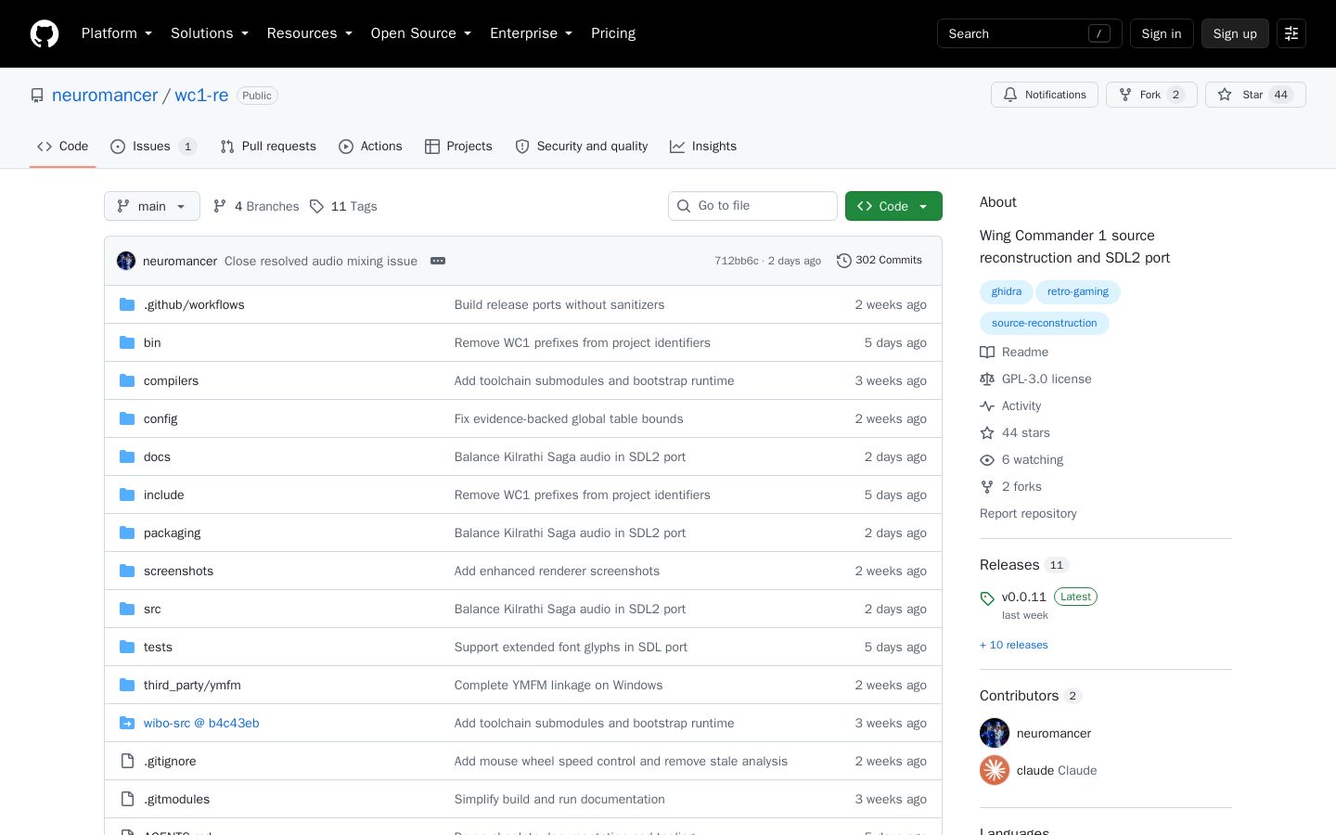The height and width of the screenshot is (835, 1336).
Task: Expand the Enterprise menu
Action: [532, 33]
